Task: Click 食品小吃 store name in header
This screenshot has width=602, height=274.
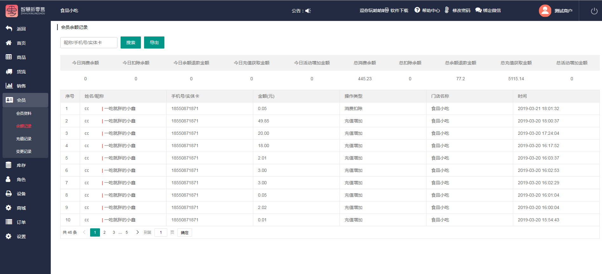Action: click(x=69, y=10)
